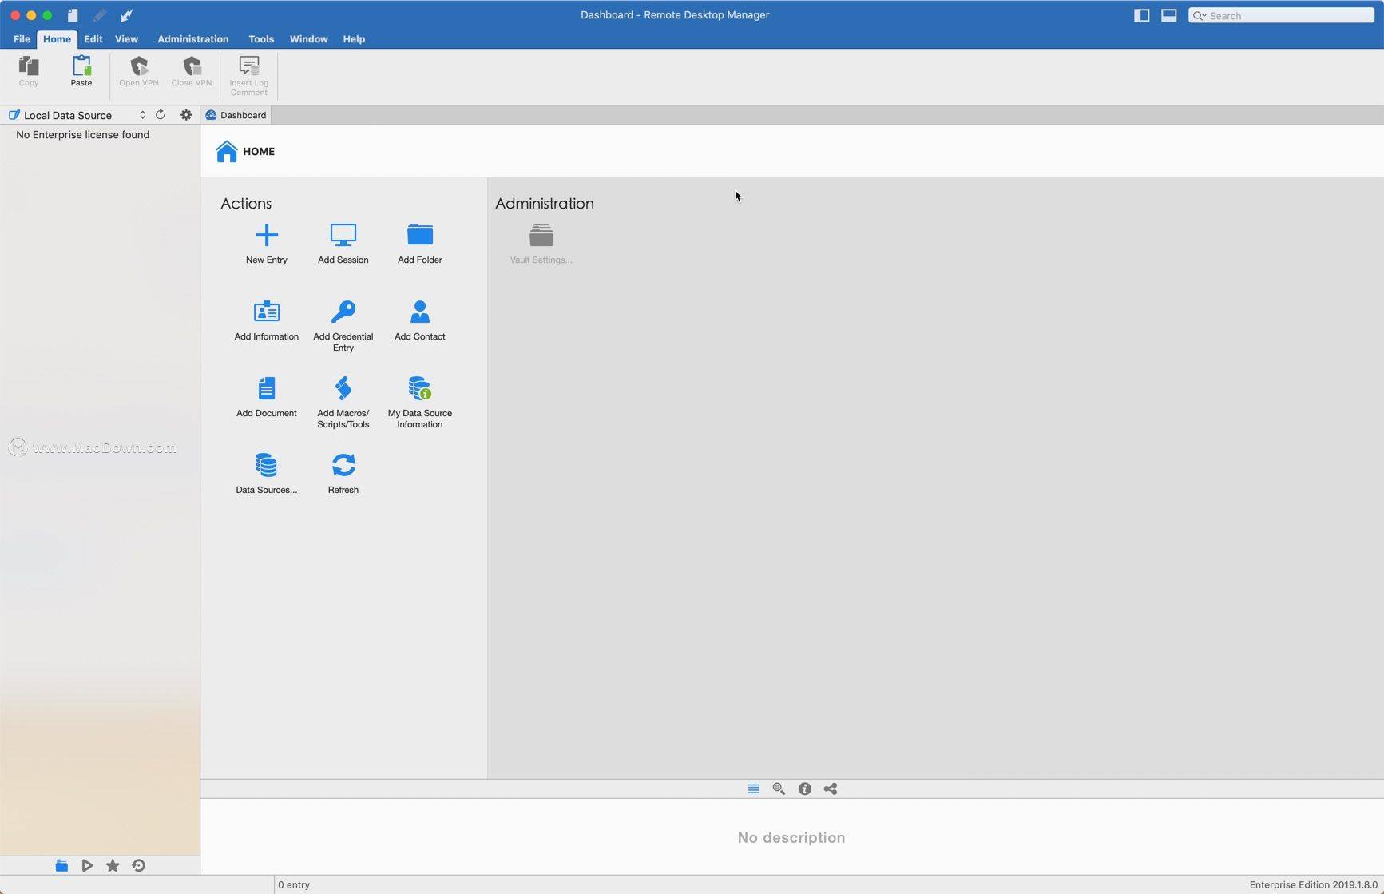This screenshot has width=1384, height=894.
Task: Click the information icon in lower pane
Action: 804,789
